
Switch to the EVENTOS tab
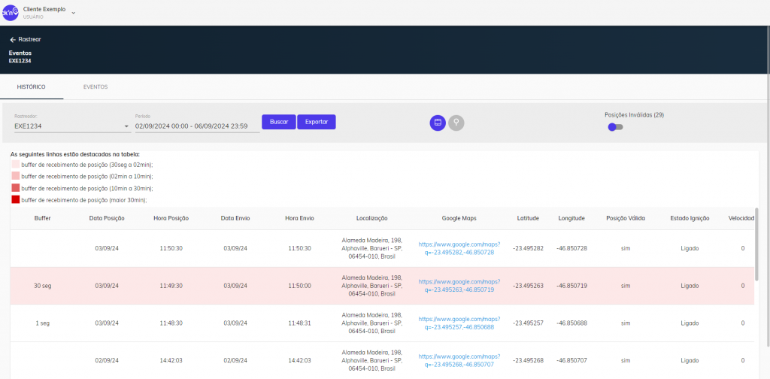(x=95, y=87)
